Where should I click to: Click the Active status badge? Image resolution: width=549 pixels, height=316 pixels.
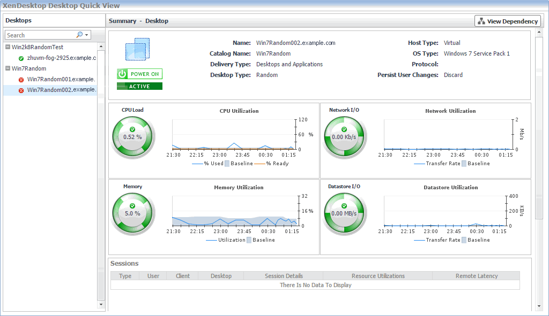pos(139,86)
